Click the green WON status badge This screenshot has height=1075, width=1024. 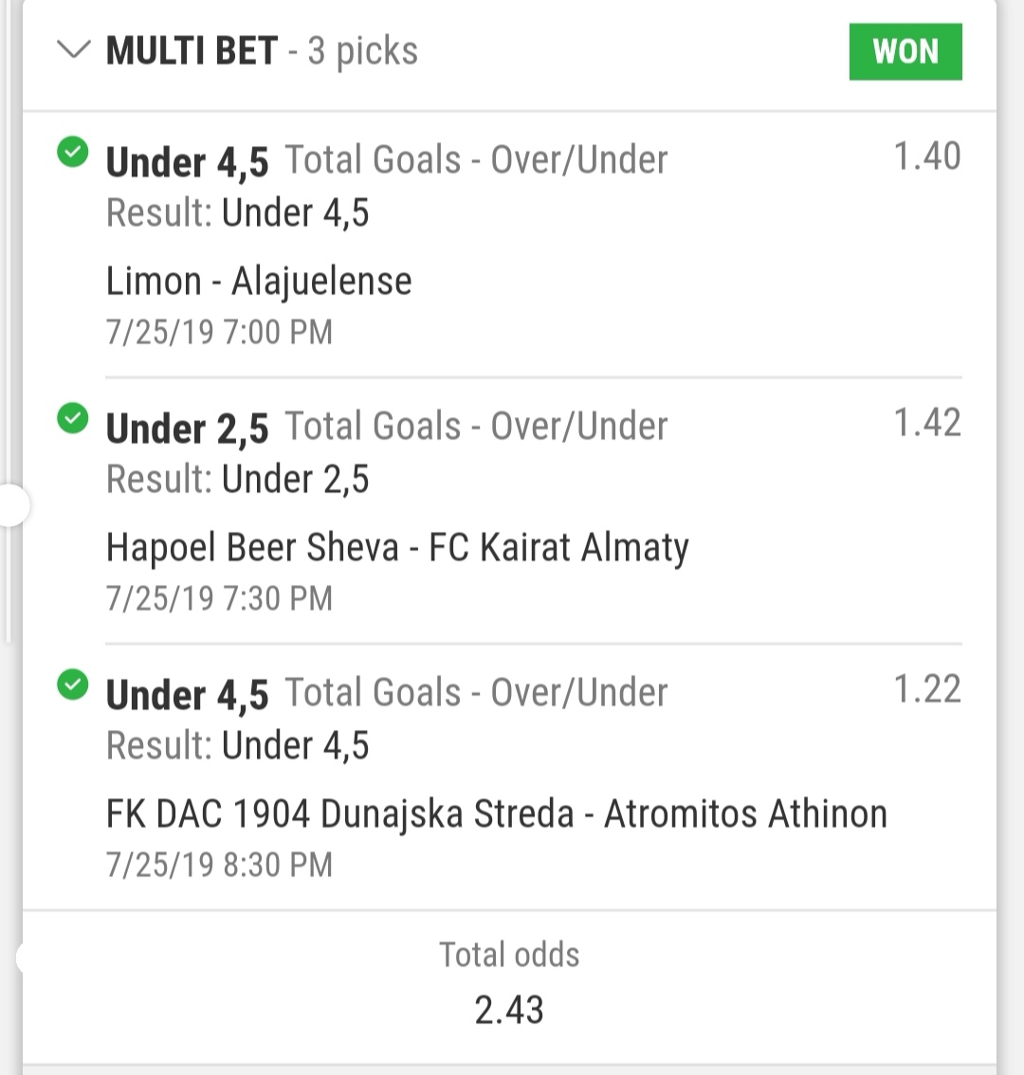(905, 51)
